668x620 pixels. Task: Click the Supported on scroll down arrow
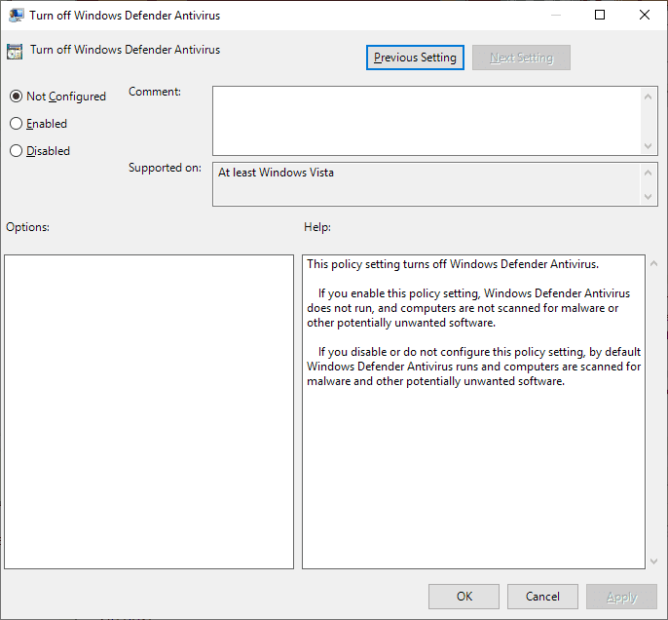(648, 197)
